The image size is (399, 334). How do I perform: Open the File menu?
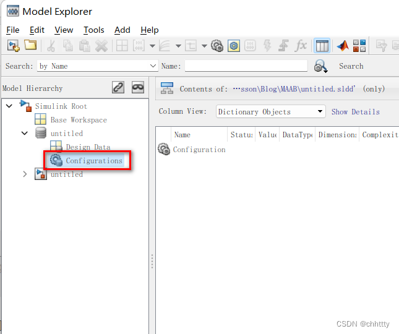pyautogui.click(x=13, y=30)
